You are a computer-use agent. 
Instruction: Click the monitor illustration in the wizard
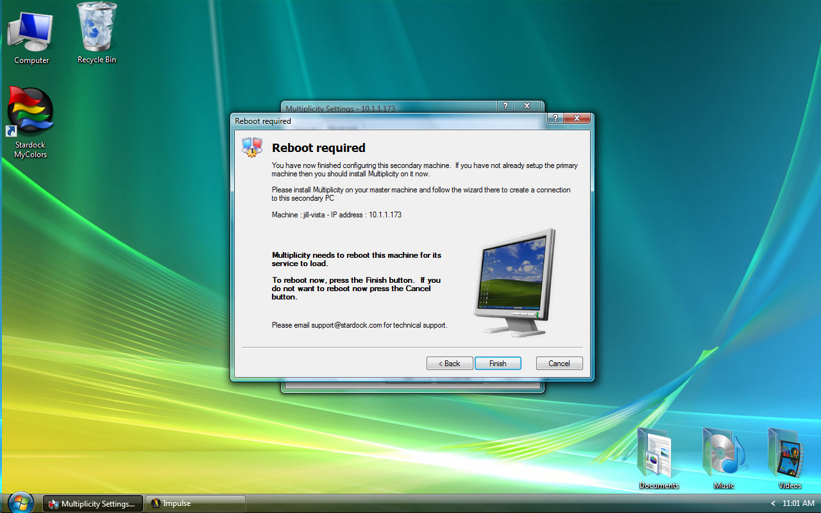click(514, 282)
